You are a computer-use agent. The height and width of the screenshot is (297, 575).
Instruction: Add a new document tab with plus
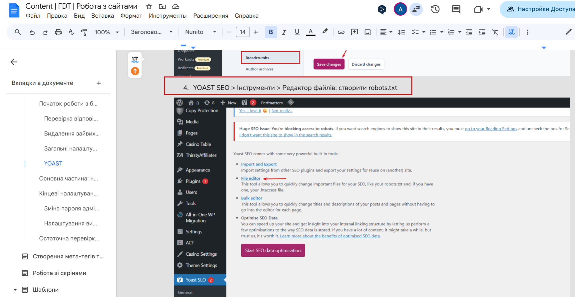tap(99, 83)
